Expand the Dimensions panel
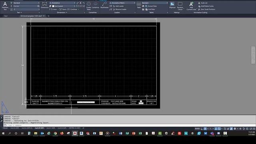The height and width of the screenshot is (144, 256). 62,12
